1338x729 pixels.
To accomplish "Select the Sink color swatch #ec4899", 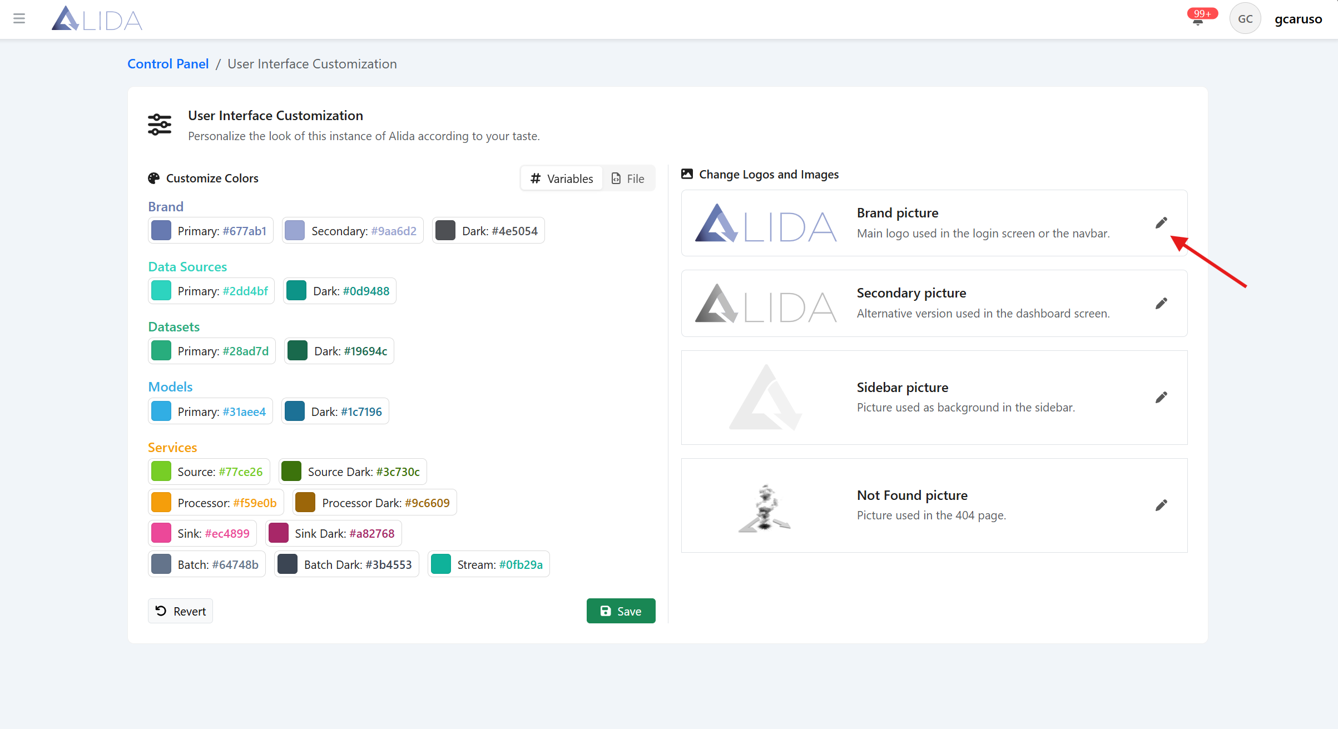I will point(161,533).
